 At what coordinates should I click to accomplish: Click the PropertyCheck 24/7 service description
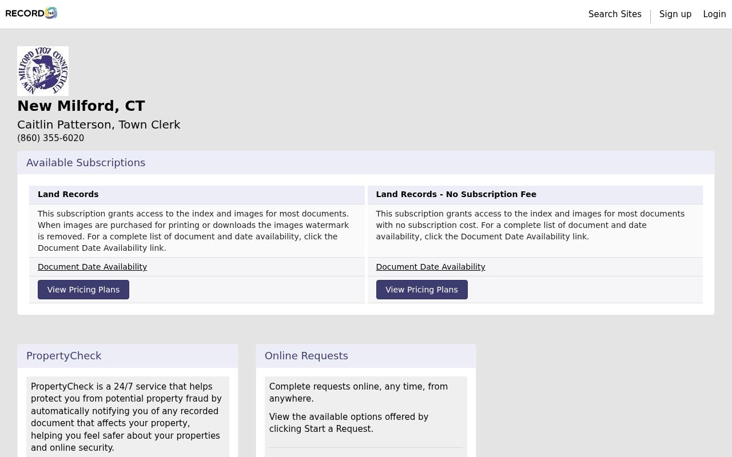click(126, 417)
